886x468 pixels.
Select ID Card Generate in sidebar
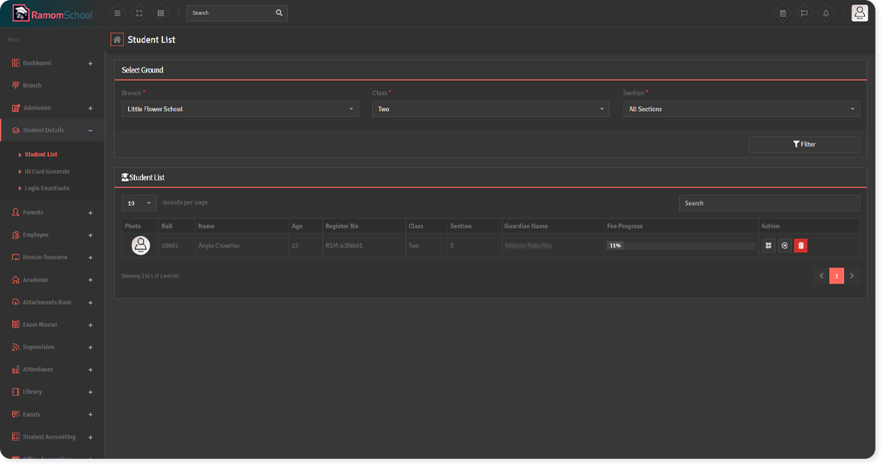[47, 171]
